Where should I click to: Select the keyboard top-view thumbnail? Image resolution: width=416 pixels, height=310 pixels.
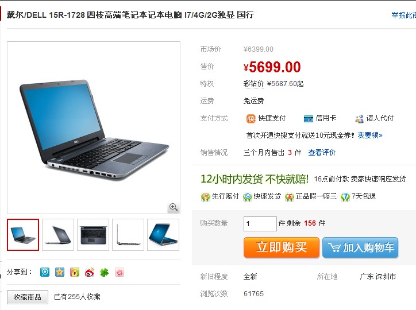pyautogui.click(x=93, y=235)
